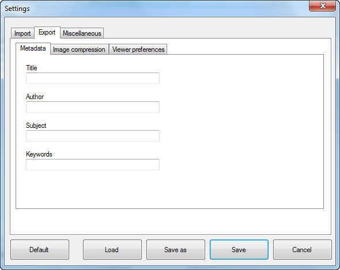This screenshot has width=340, height=270.
Task: Select the Export tab
Action: click(47, 32)
